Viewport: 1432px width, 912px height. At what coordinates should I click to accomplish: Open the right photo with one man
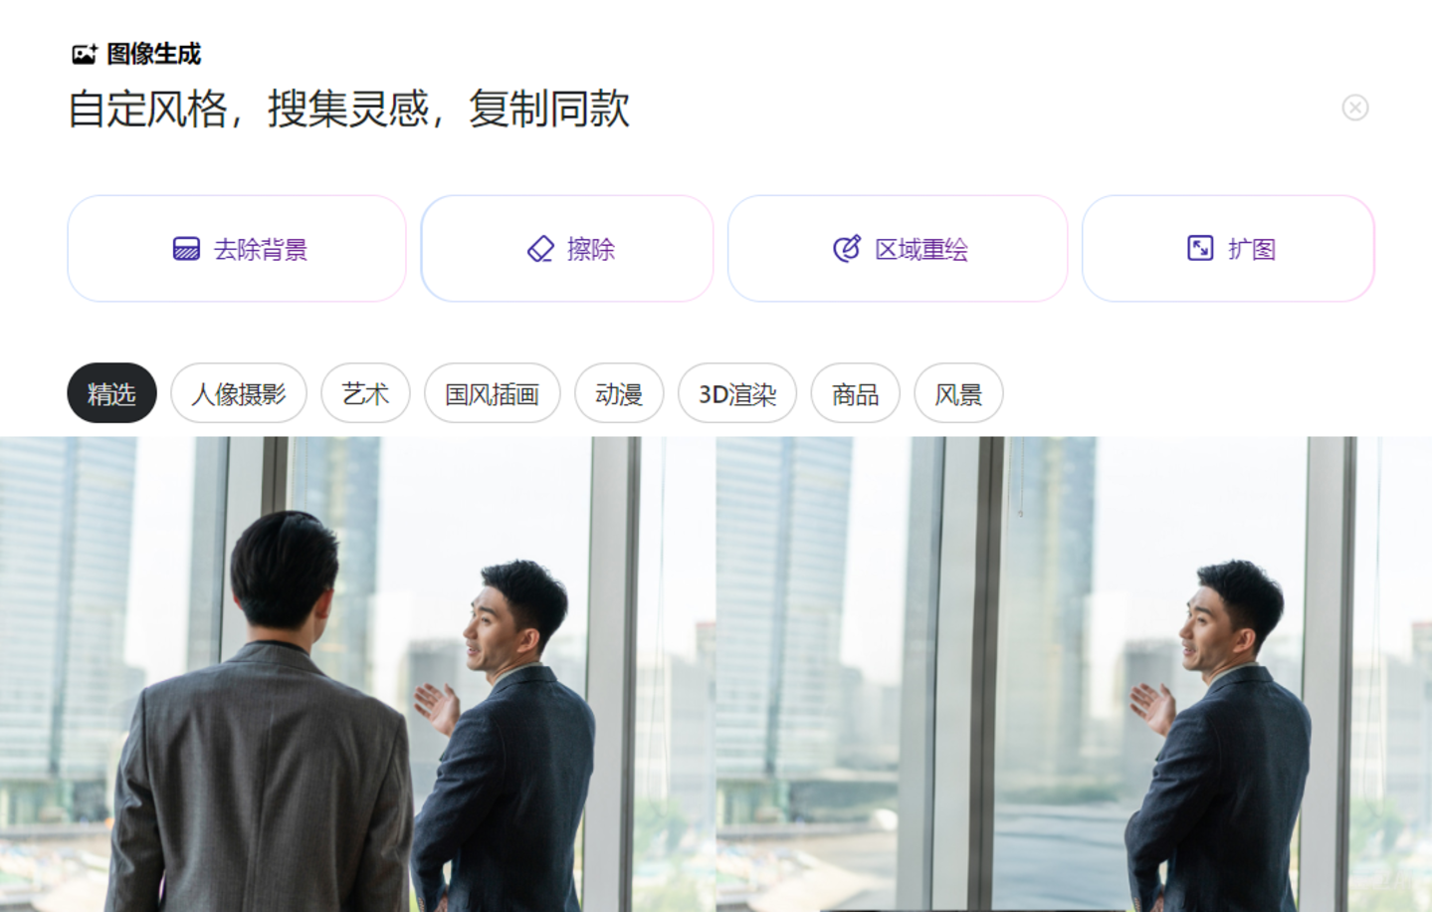click(x=1074, y=674)
